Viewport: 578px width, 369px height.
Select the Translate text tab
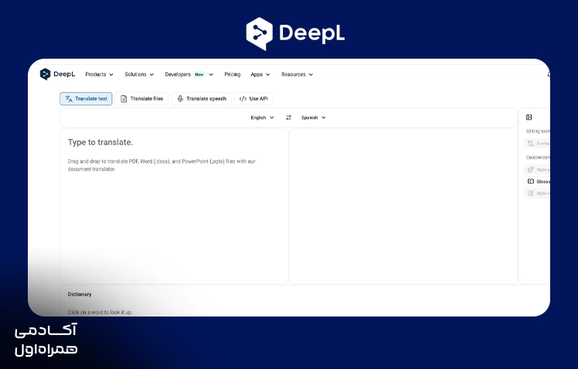click(x=86, y=99)
